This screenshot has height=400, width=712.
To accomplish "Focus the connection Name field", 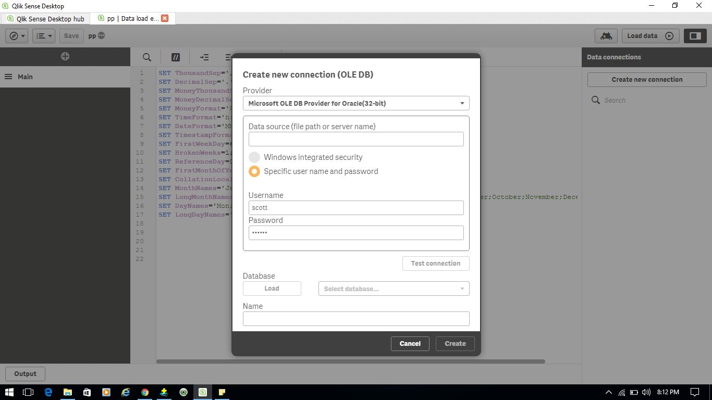I will point(356,319).
